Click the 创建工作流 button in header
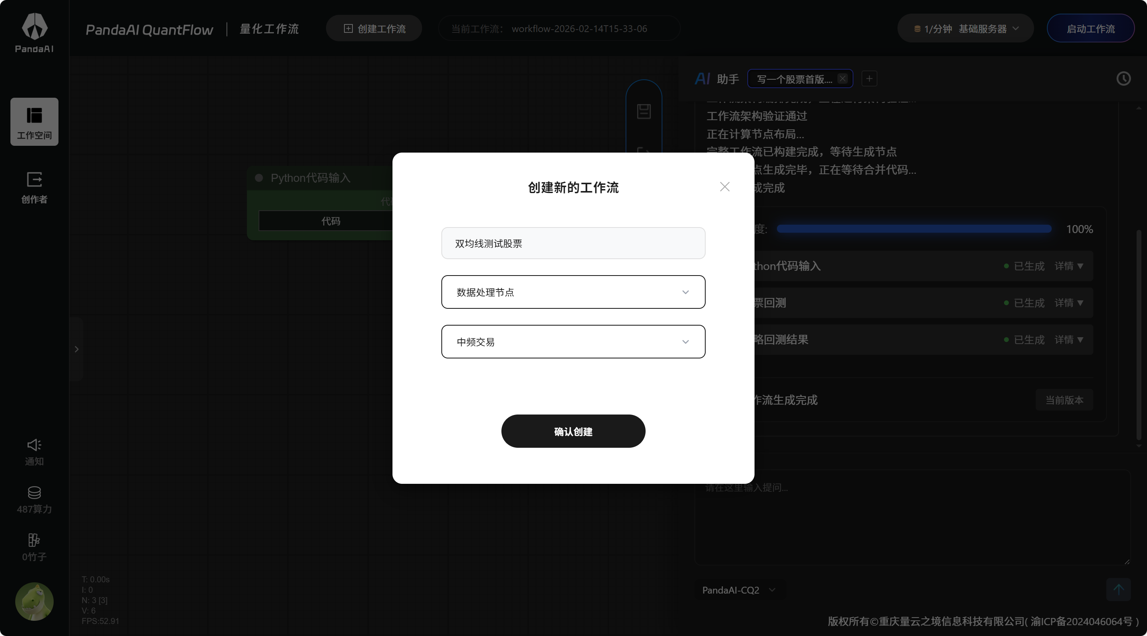This screenshot has height=636, width=1147. coord(374,28)
